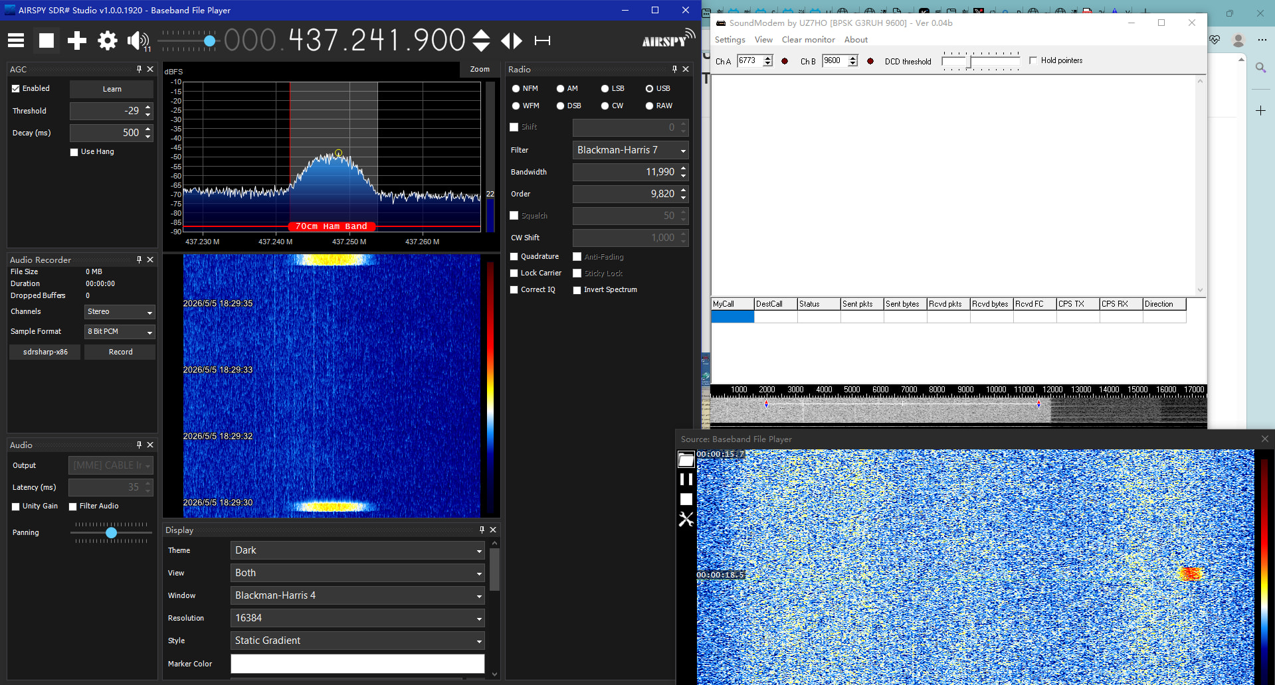Select the USB demodulation mode
The height and width of the screenshot is (685, 1275).
tap(649, 88)
